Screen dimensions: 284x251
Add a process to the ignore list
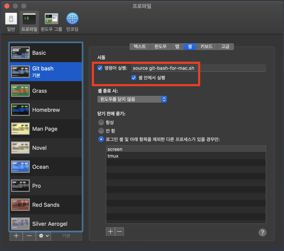[110, 232]
